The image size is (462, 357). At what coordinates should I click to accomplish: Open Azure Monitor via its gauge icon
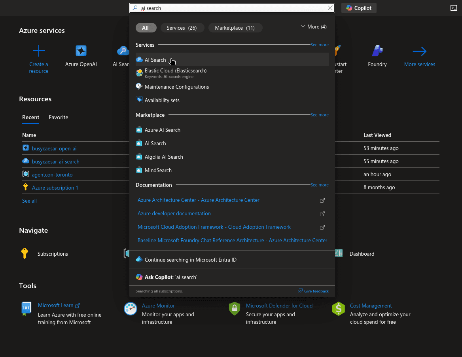[x=131, y=309]
